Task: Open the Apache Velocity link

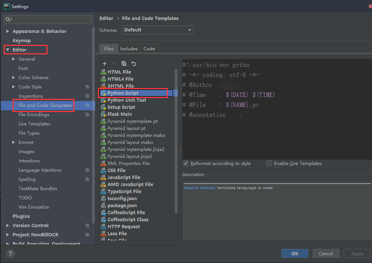Action: (x=199, y=188)
